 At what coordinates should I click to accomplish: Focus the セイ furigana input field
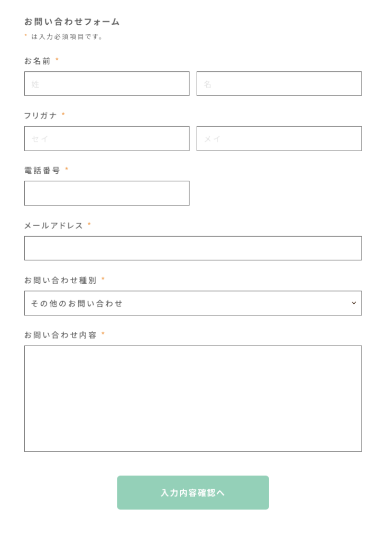click(107, 138)
